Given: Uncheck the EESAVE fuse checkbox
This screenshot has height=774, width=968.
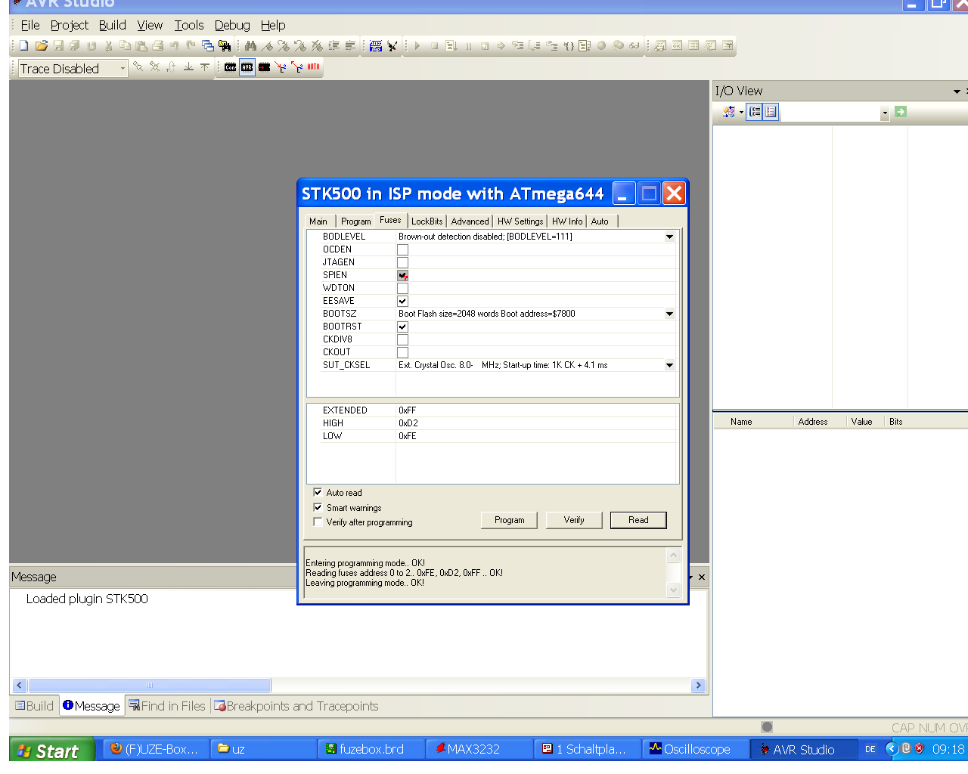Looking at the screenshot, I should (402, 301).
